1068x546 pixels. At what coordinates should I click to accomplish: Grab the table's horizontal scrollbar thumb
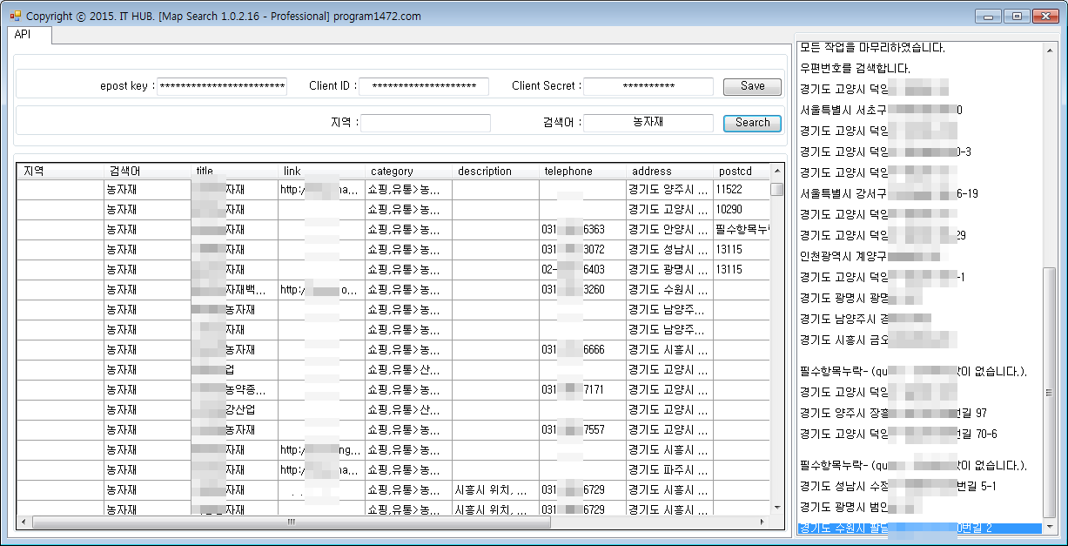pos(292,522)
